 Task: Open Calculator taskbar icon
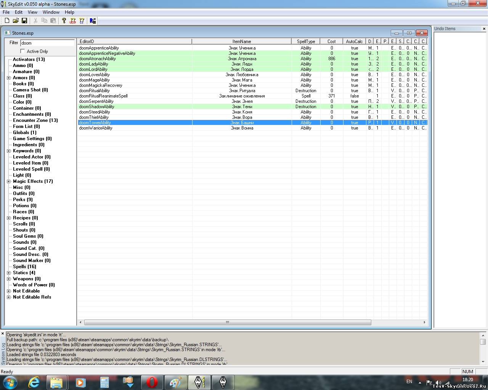tap(104, 382)
